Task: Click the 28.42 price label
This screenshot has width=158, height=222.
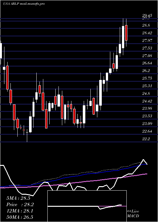Action: tap(147, 33)
